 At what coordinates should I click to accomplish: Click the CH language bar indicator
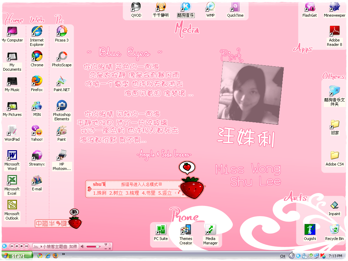click(282, 256)
